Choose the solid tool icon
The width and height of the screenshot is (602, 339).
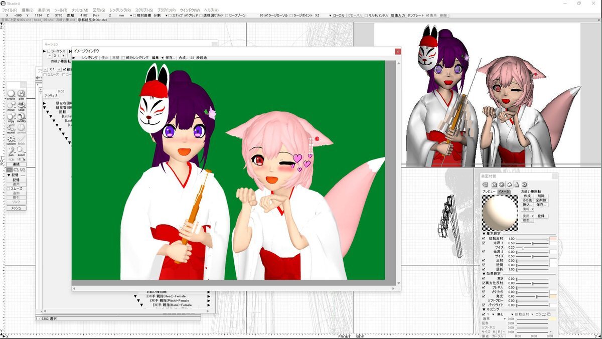21,105
